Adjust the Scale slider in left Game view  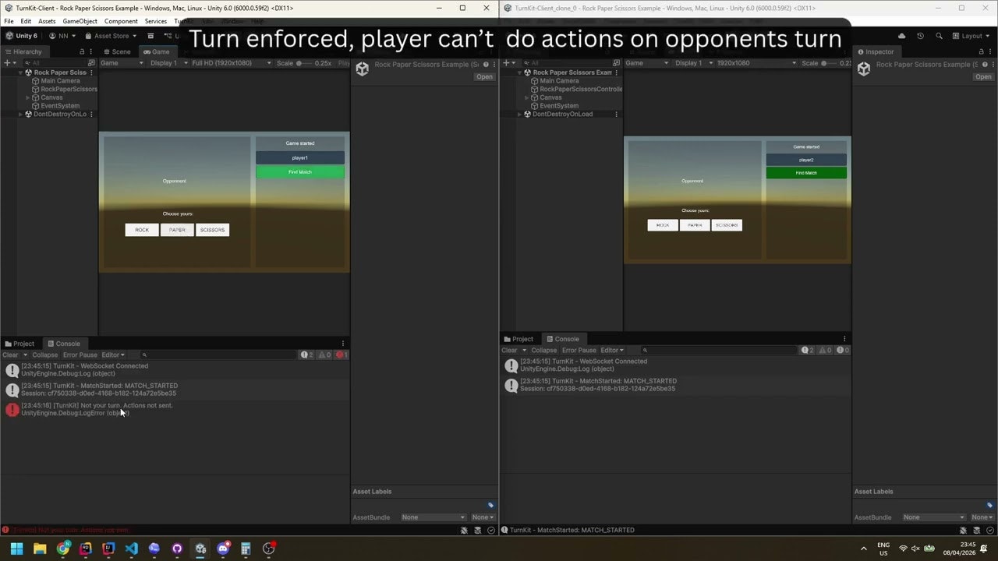point(304,63)
